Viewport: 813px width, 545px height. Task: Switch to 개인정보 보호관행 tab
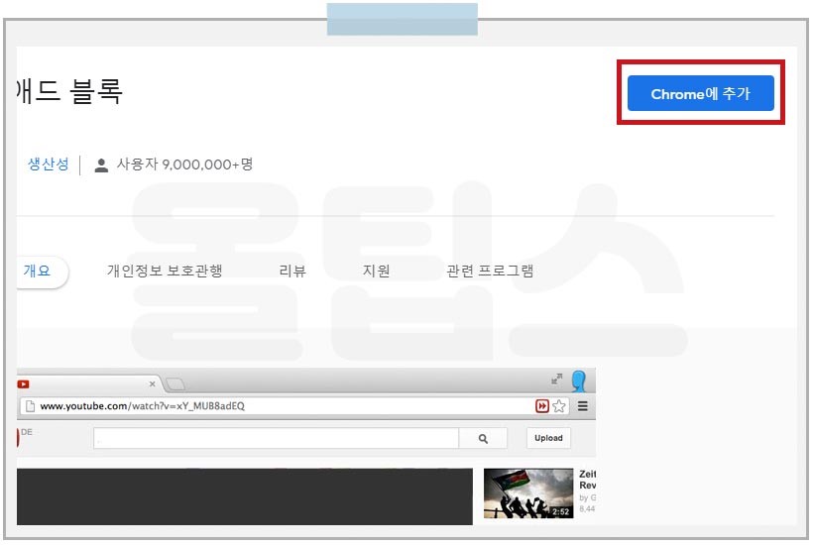(x=165, y=271)
